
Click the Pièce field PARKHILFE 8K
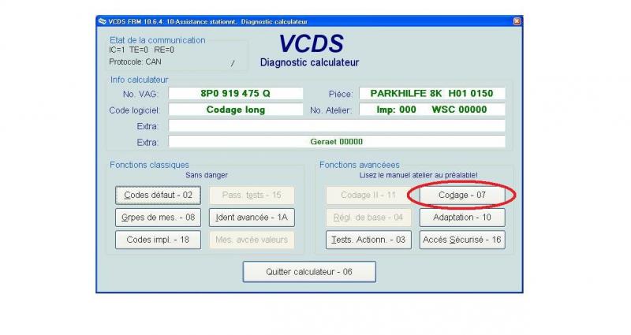coord(431,93)
